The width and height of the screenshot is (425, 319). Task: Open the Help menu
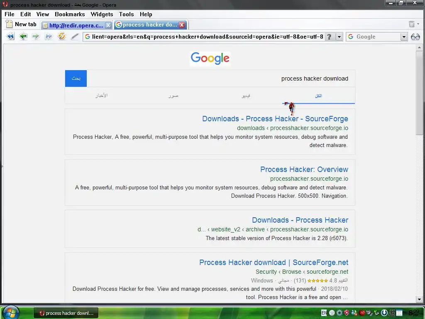[146, 14]
